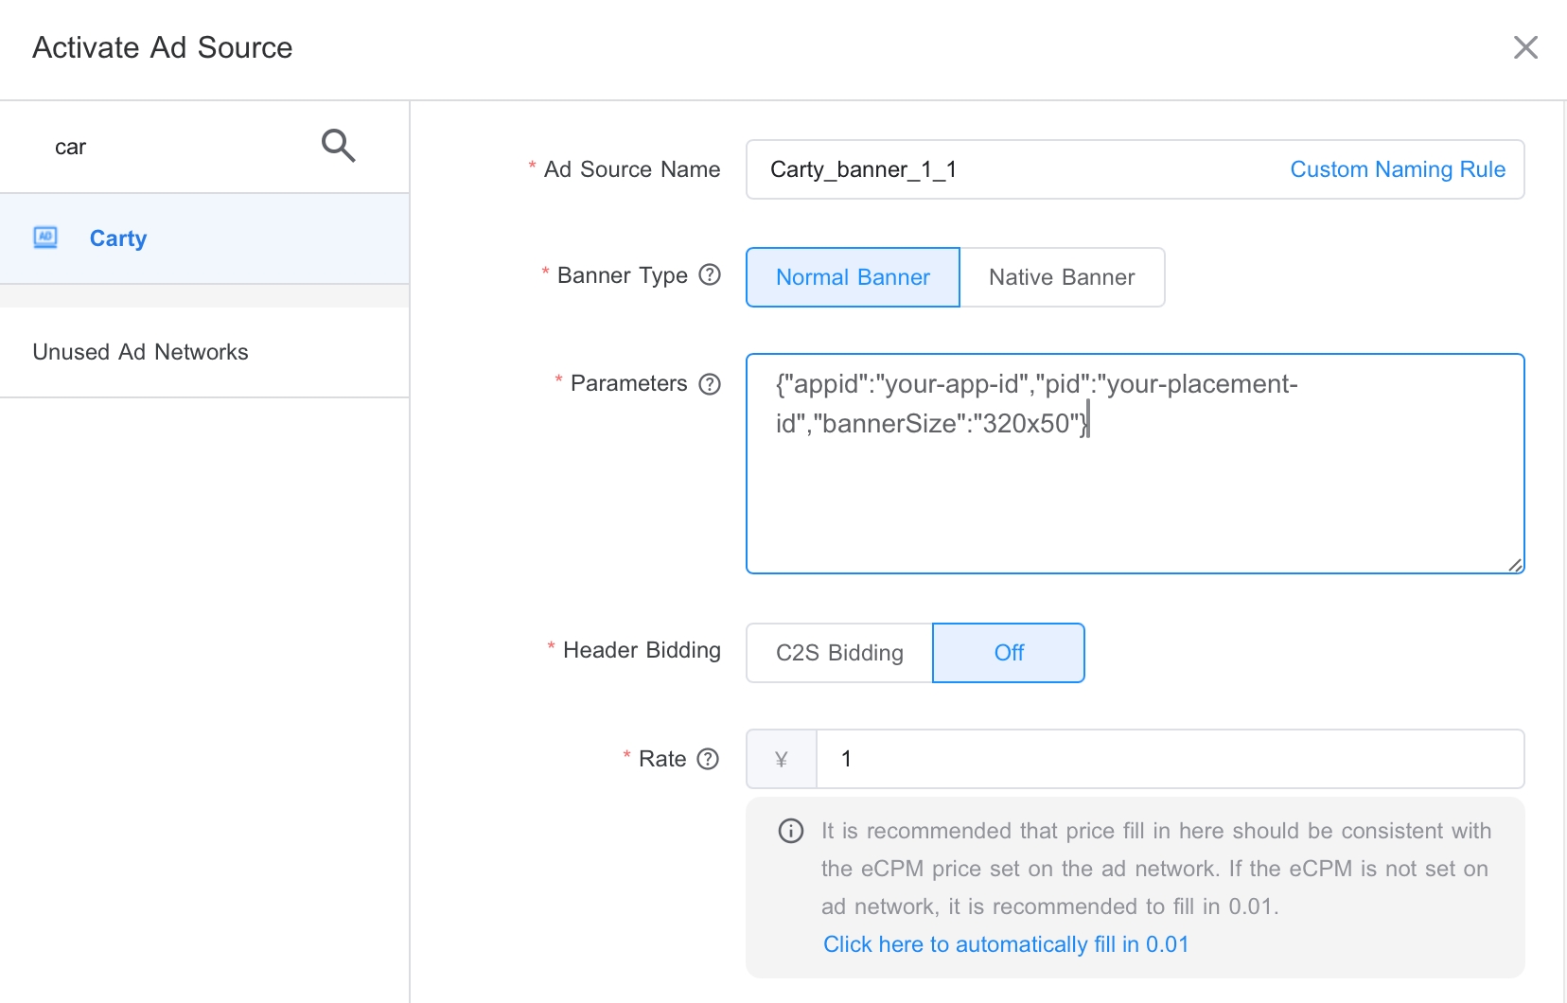Open the Custom Naming Rule link
The height and width of the screenshot is (1003, 1567).
1397,169
